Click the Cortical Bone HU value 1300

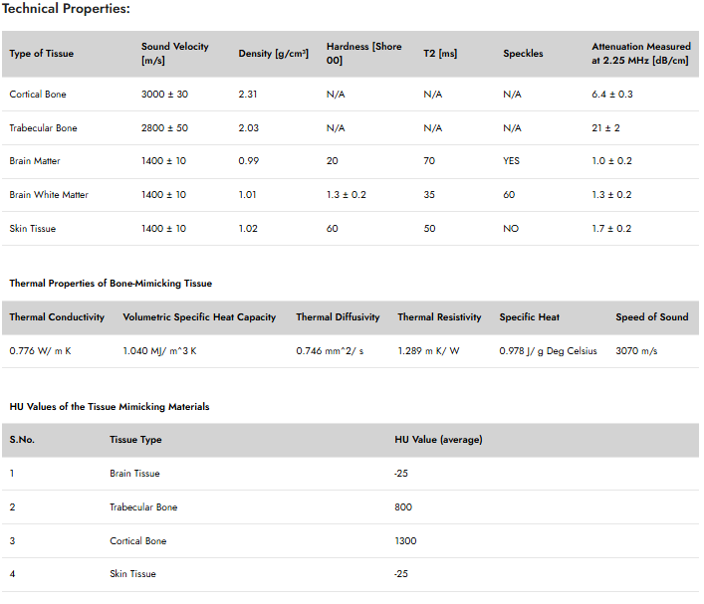405,541
